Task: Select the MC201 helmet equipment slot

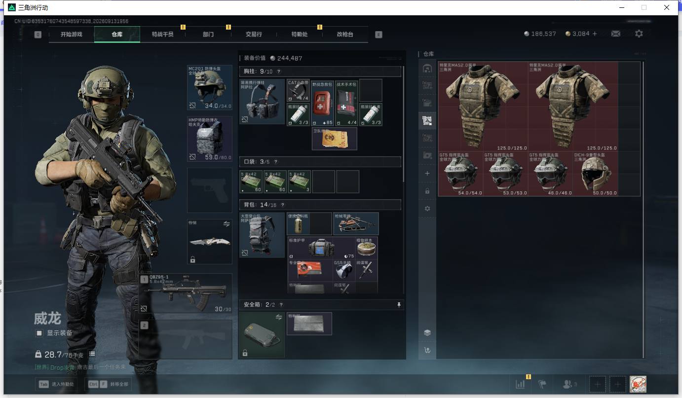Action: pos(210,87)
